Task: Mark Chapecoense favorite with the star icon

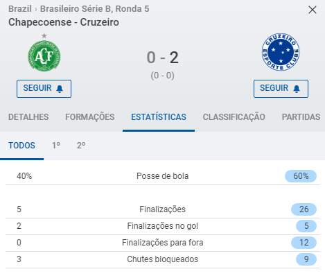Action: [44, 35]
